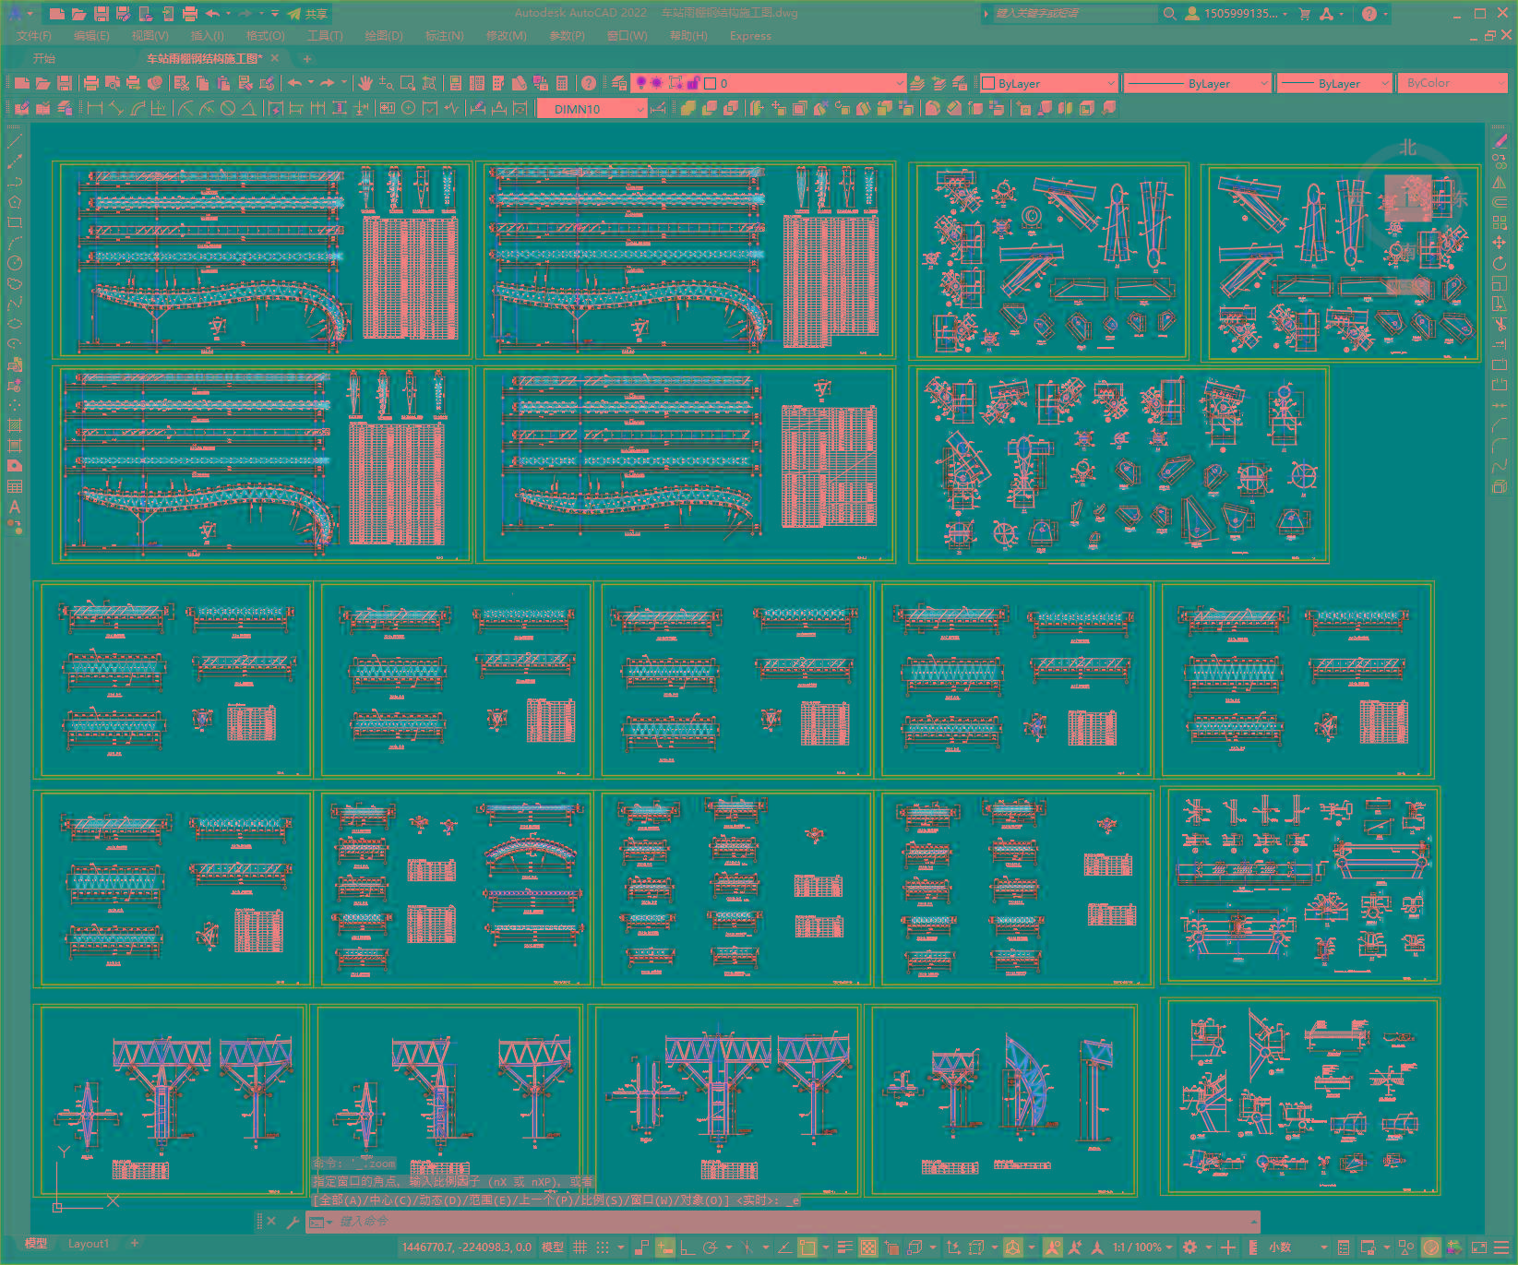Open Autodesk App Store cart icon
1518x1265 pixels.
click(x=1304, y=14)
